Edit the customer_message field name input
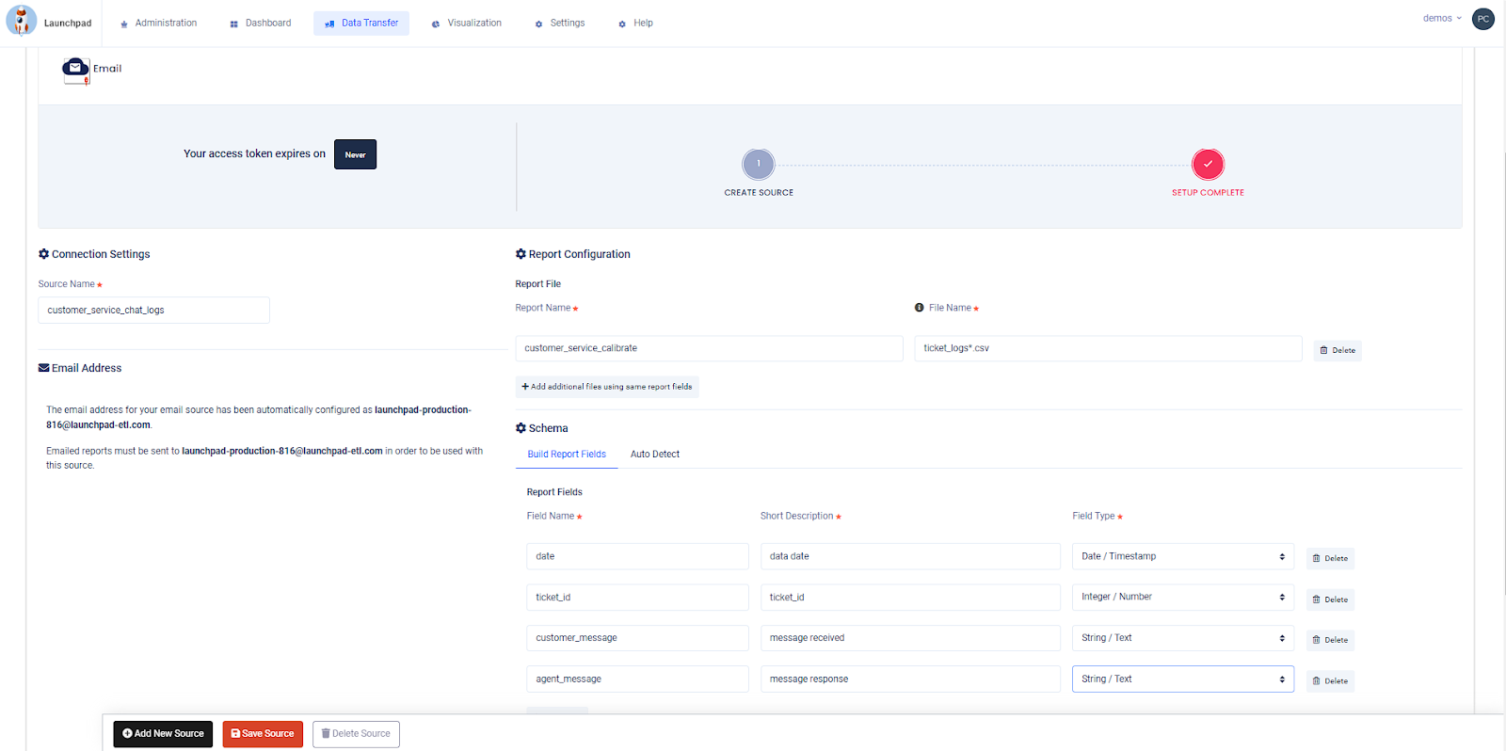Viewport: 1506px width, 751px height. pyautogui.click(x=637, y=638)
